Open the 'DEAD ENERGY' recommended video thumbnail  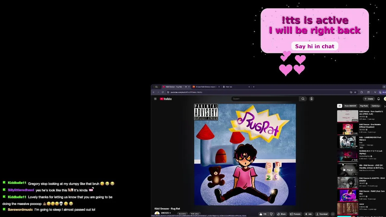(348, 183)
